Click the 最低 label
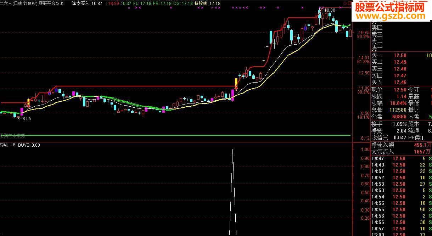 click(x=414, y=103)
